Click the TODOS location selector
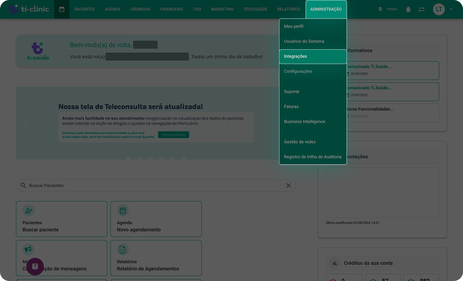The height and width of the screenshot is (281, 463). [391, 9]
